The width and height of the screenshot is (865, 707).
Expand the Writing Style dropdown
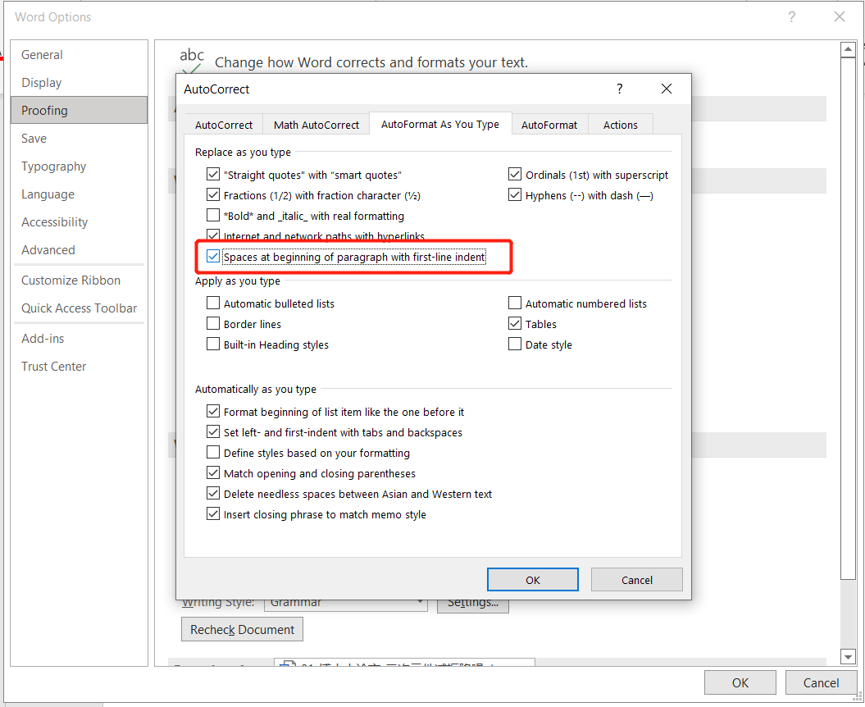coord(419,601)
